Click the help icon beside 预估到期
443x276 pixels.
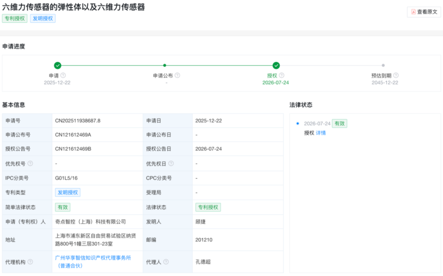tap(396, 75)
